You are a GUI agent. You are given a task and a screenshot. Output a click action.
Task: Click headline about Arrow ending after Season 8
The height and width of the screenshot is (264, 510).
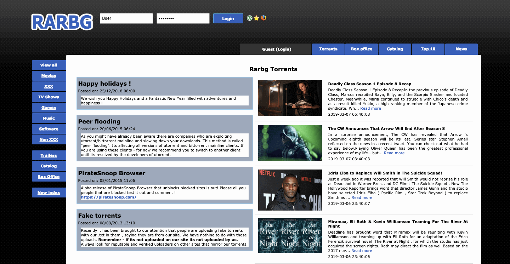click(x=386, y=128)
